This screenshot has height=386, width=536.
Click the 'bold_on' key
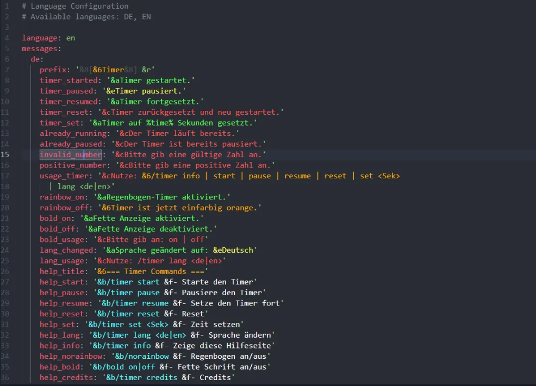55,218
